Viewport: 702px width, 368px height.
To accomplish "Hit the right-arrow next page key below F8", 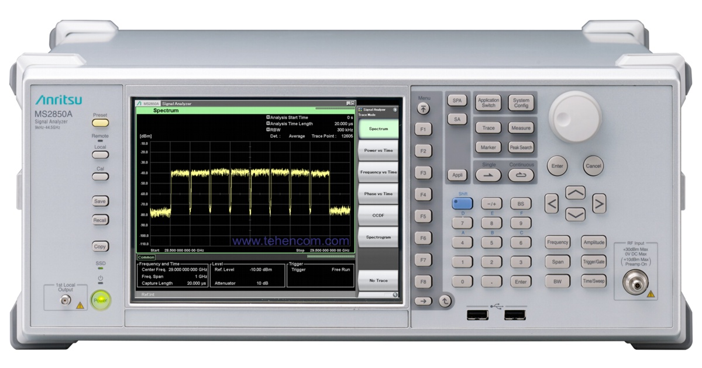I will pos(424,301).
